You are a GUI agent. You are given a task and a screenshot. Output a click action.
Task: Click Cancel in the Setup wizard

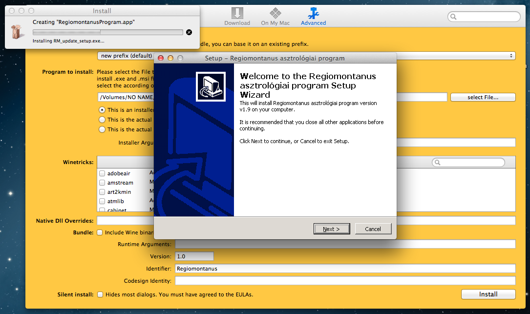coord(373,229)
